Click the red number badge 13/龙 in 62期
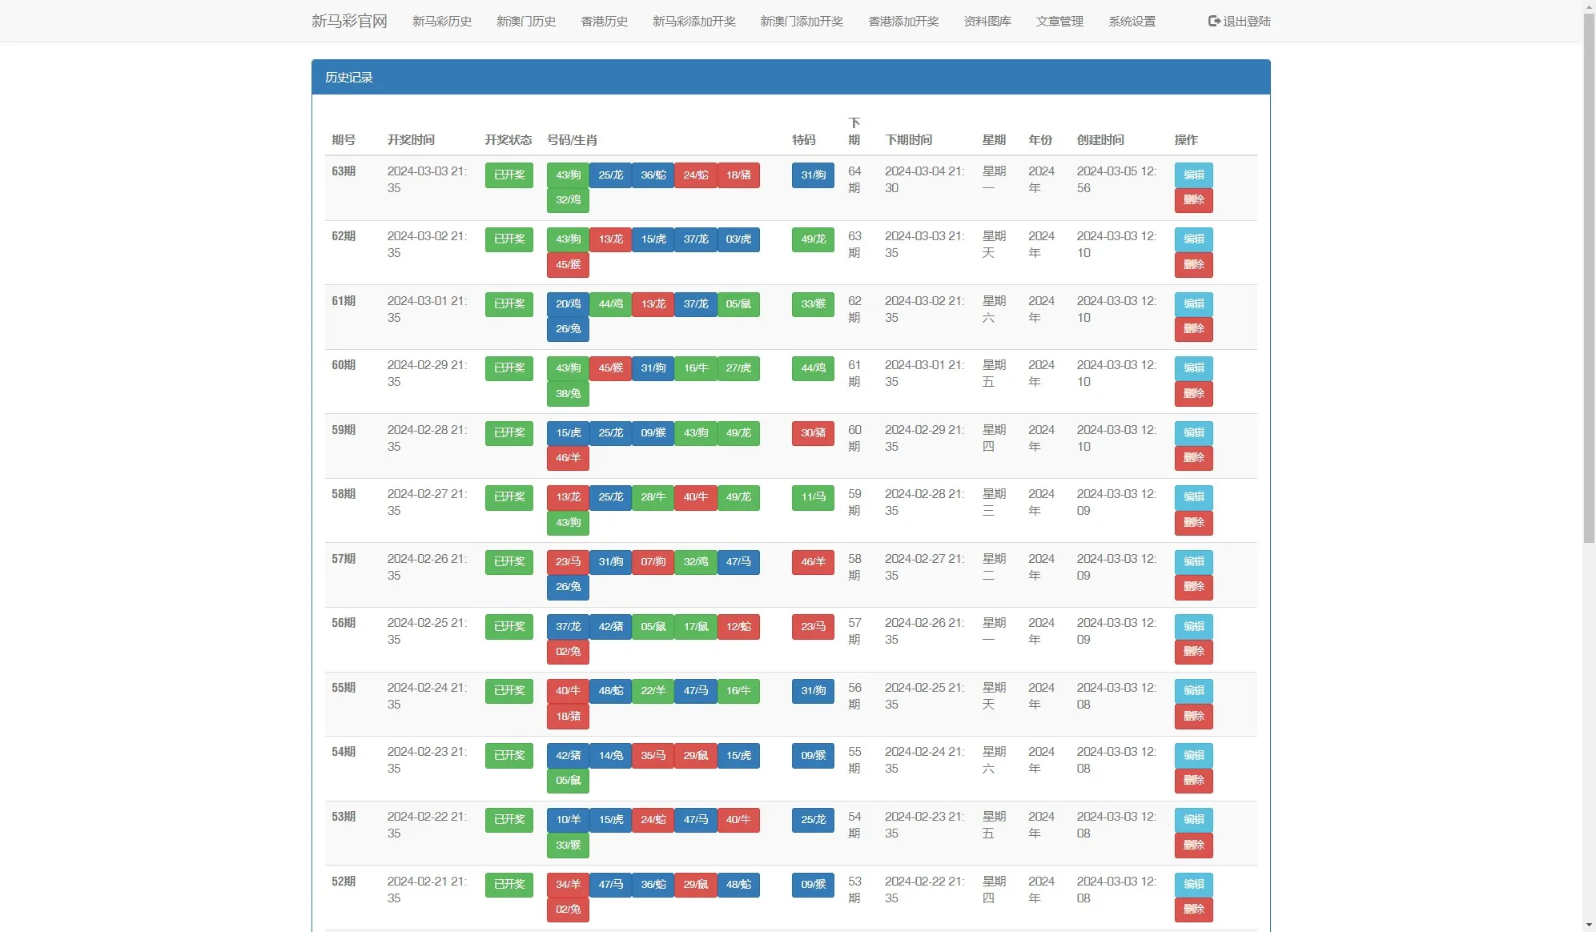This screenshot has height=932, width=1596. (x=610, y=239)
